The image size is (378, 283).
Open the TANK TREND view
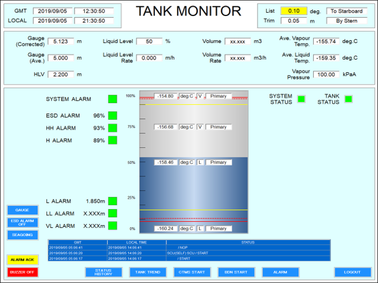coord(147,272)
